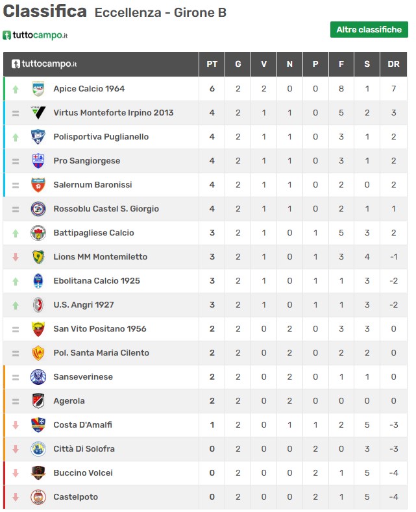Click the Lions MM Montemiletto crest
This screenshot has height=512, width=416.
pyautogui.click(x=38, y=257)
